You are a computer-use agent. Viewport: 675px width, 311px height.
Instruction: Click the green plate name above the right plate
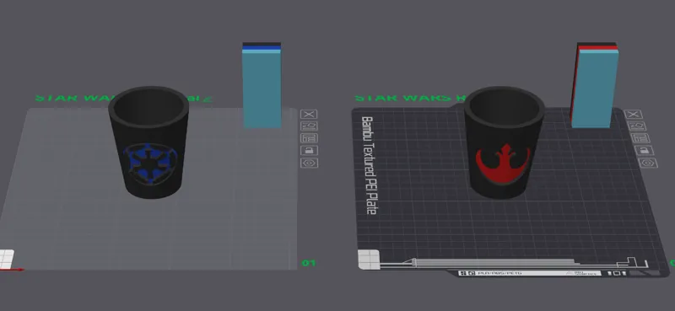(x=410, y=99)
